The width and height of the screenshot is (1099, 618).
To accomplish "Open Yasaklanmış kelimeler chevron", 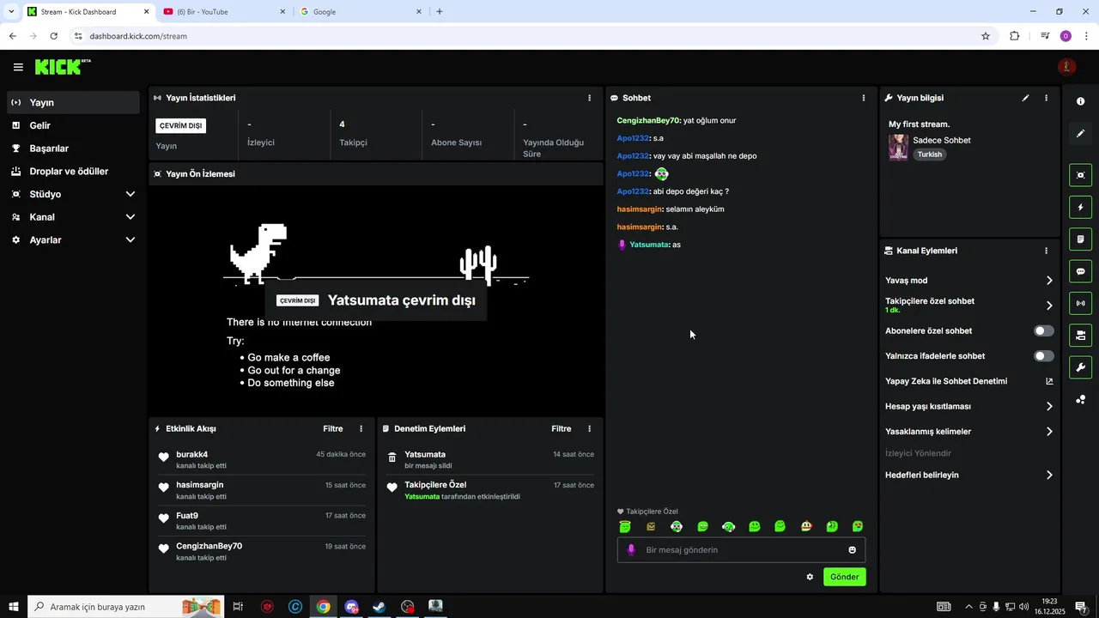I will click(x=1049, y=432).
